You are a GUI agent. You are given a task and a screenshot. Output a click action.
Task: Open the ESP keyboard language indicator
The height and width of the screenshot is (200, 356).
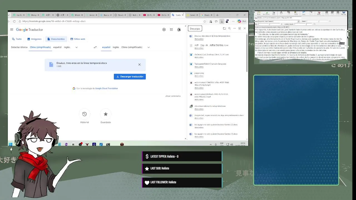coord(222,144)
